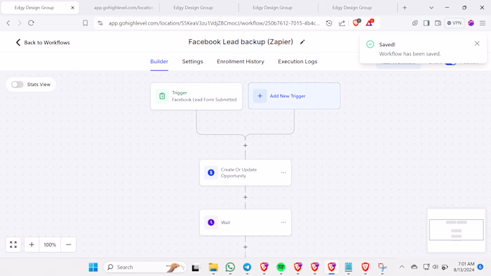Toggle the browser sidebar panel
The image size is (491, 276).
click(x=426, y=23)
